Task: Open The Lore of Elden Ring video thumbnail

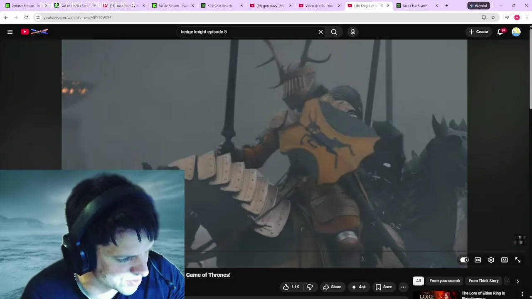Action: click(x=435, y=294)
